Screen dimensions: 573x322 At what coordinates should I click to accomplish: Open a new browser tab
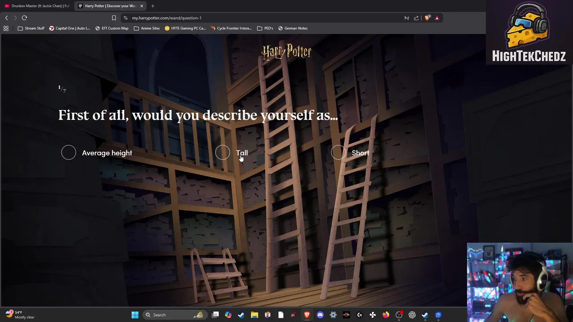(x=153, y=6)
